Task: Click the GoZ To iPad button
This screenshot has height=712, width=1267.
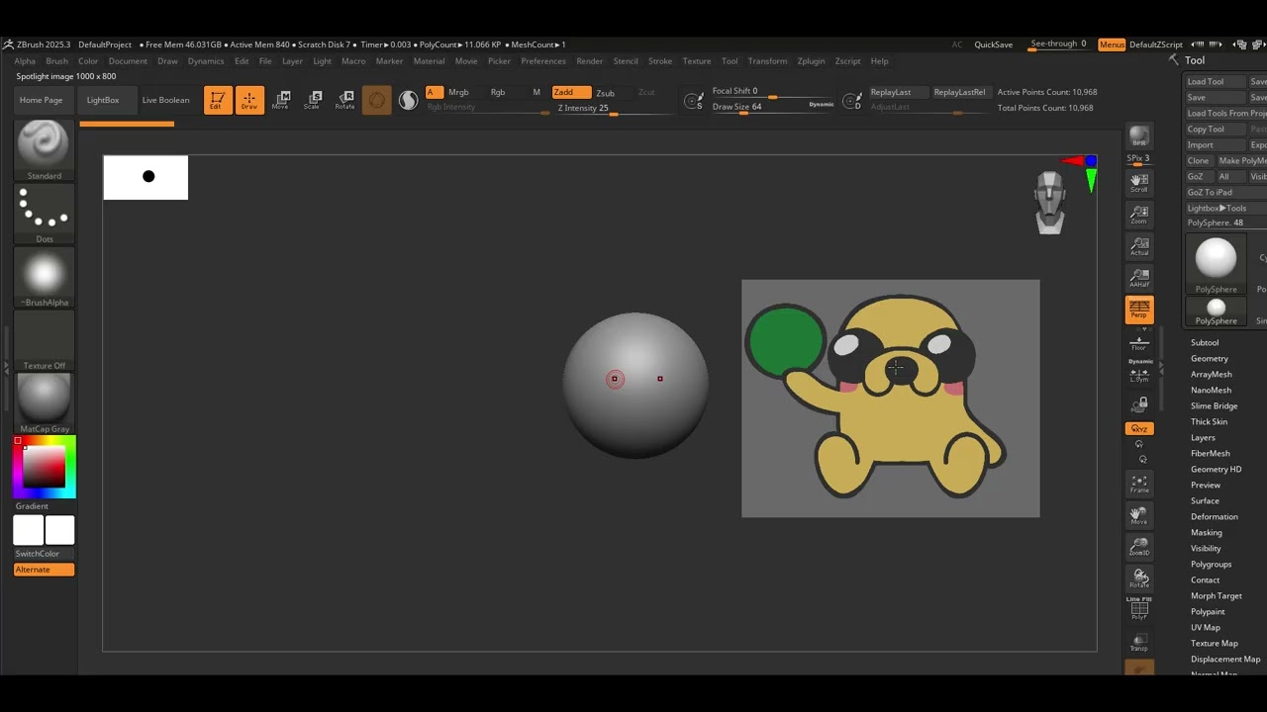Action: (1225, 192)
